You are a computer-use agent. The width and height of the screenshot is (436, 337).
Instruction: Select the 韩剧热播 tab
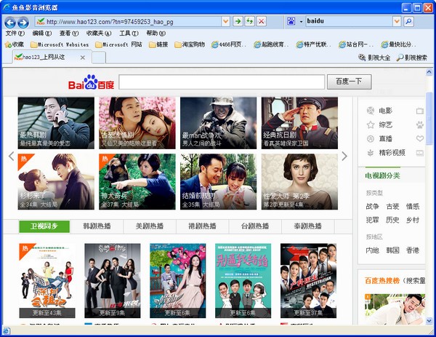[x=97, y=226]
